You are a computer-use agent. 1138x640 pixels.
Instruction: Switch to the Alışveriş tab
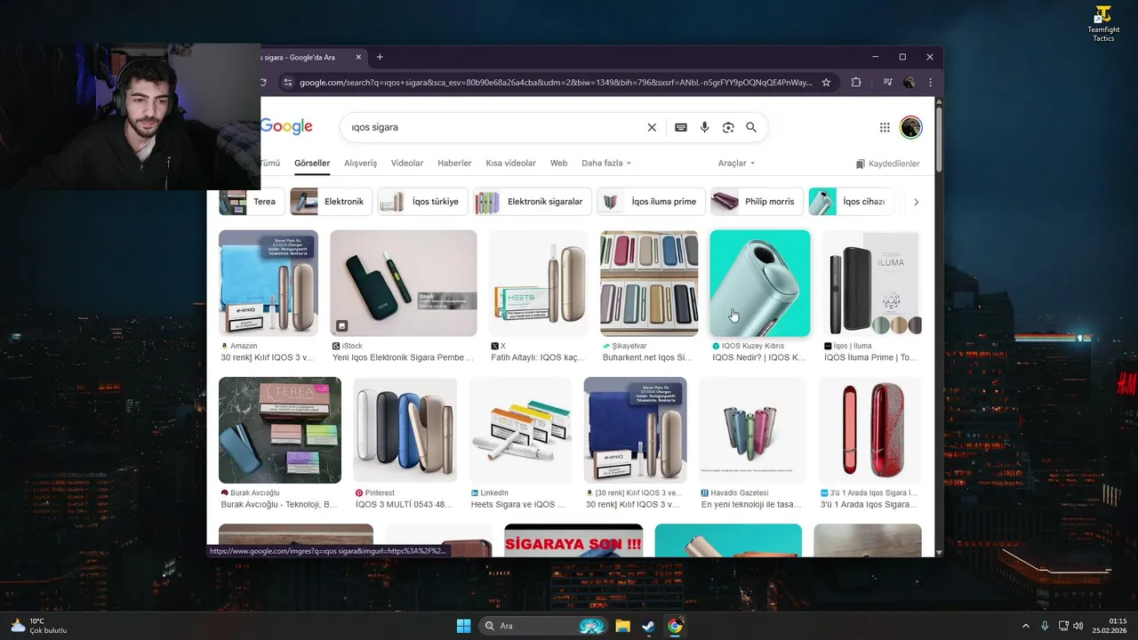[360, 164]
